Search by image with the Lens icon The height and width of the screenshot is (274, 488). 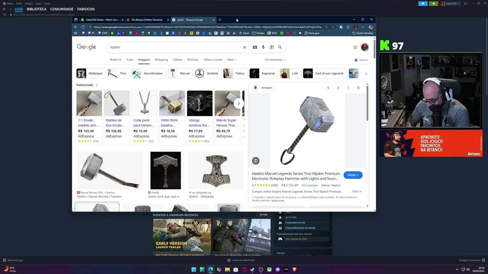point(271,47)
